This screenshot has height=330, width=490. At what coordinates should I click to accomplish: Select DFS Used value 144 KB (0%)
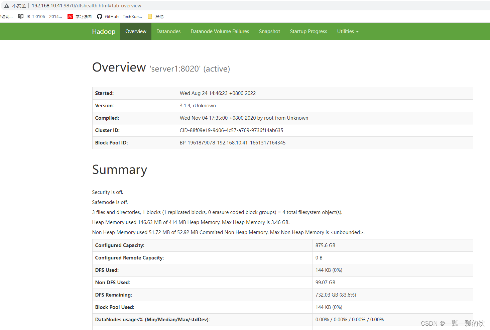tap(329, 270)
